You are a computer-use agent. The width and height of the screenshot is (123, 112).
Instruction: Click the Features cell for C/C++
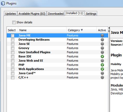(73, 77)
